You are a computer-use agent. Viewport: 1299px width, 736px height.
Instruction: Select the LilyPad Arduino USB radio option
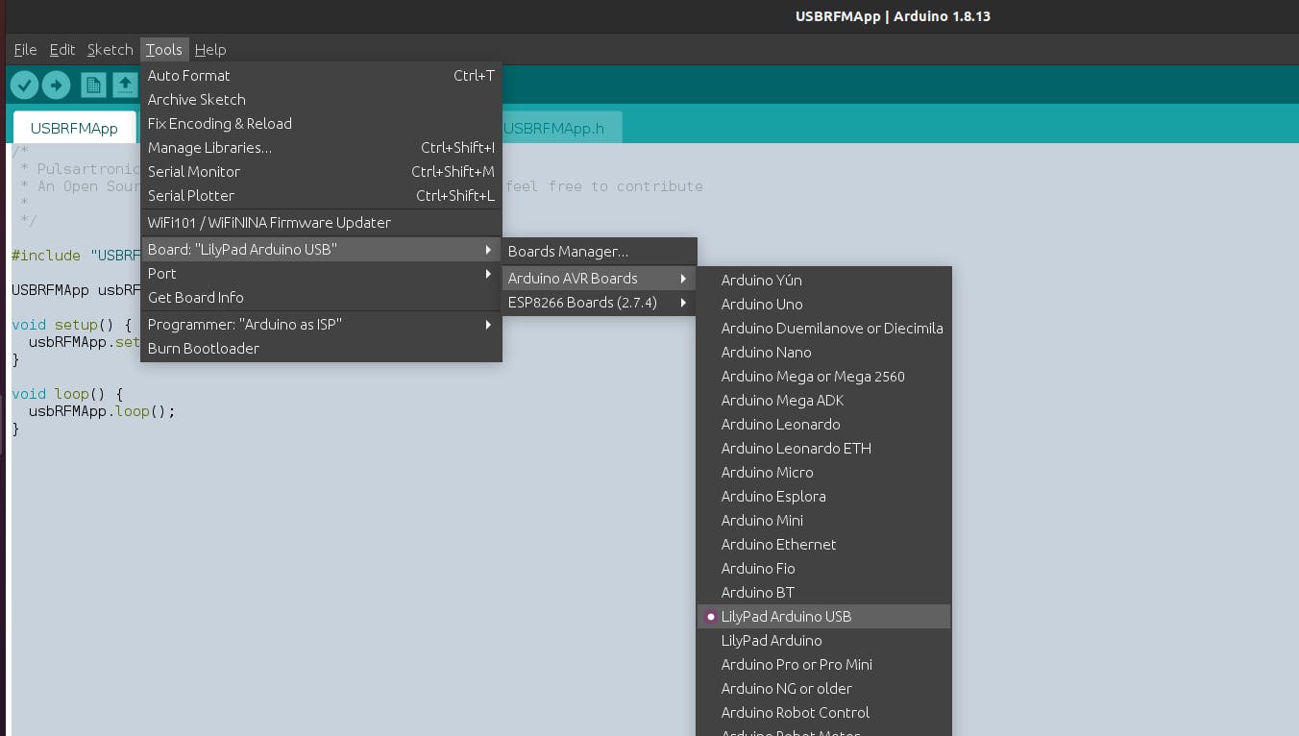pos(824,617)
